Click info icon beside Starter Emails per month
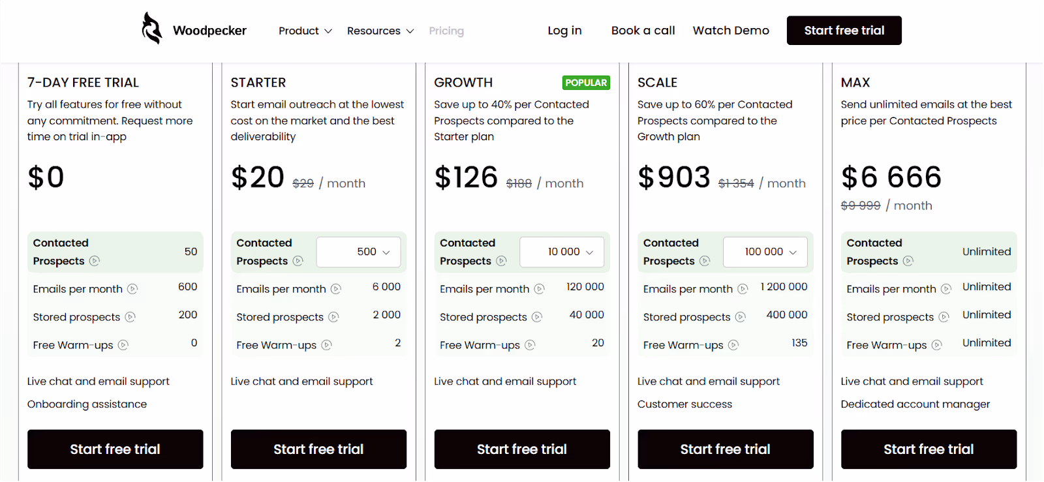The height and width of the screenshot is (482, 1044). point(336,289)
